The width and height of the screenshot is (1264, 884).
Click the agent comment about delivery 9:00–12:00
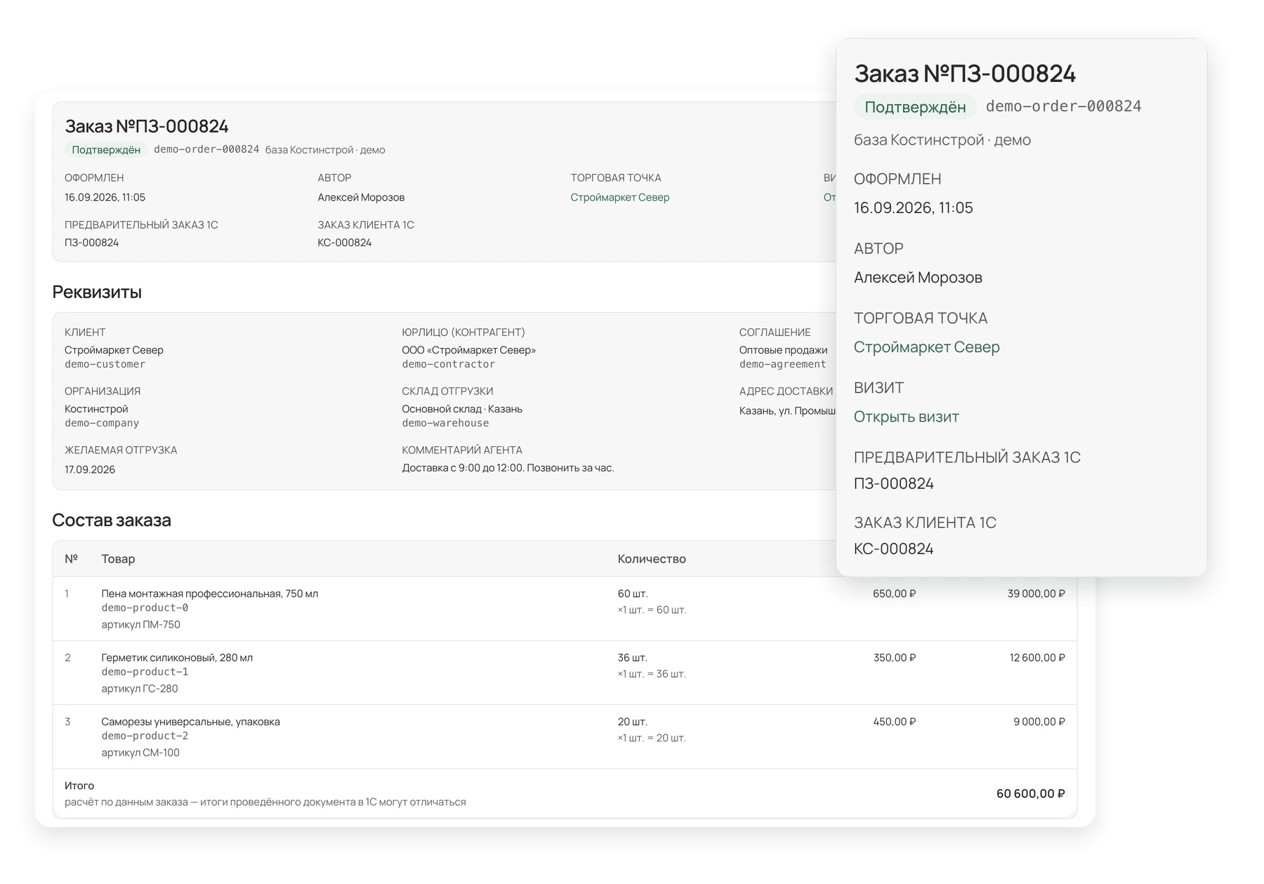[x=508, y=468]
